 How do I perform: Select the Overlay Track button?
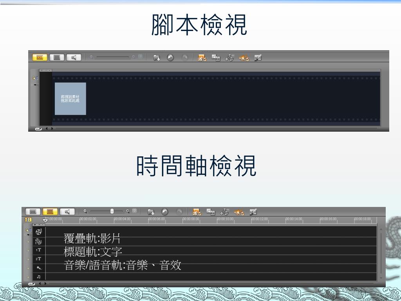[39, 241]
